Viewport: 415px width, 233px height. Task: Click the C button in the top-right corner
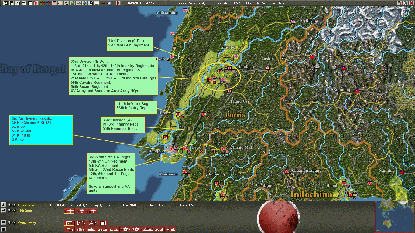pos(406,3)
